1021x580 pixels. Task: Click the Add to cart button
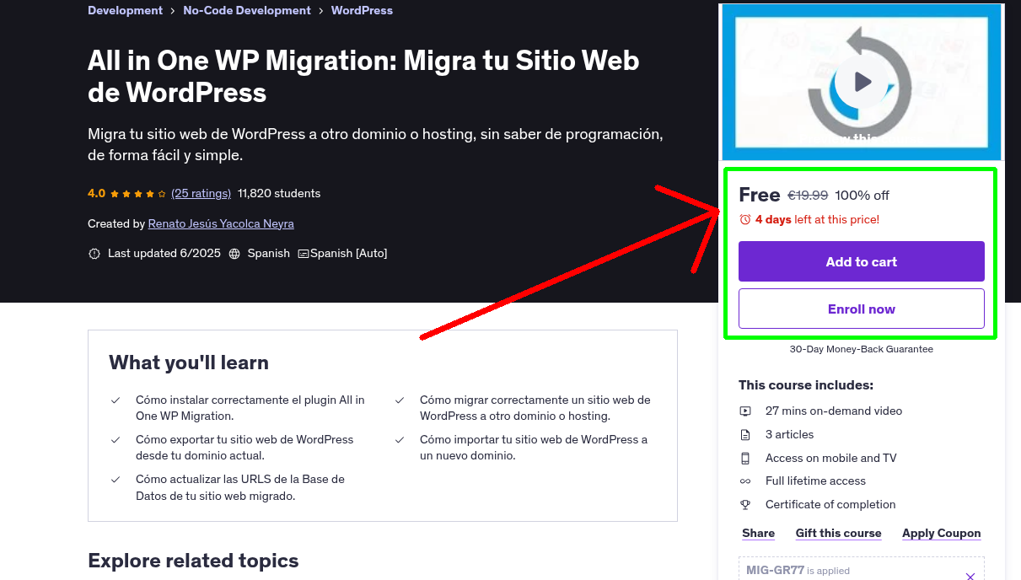pyautogui.click(x=862, y=261)
